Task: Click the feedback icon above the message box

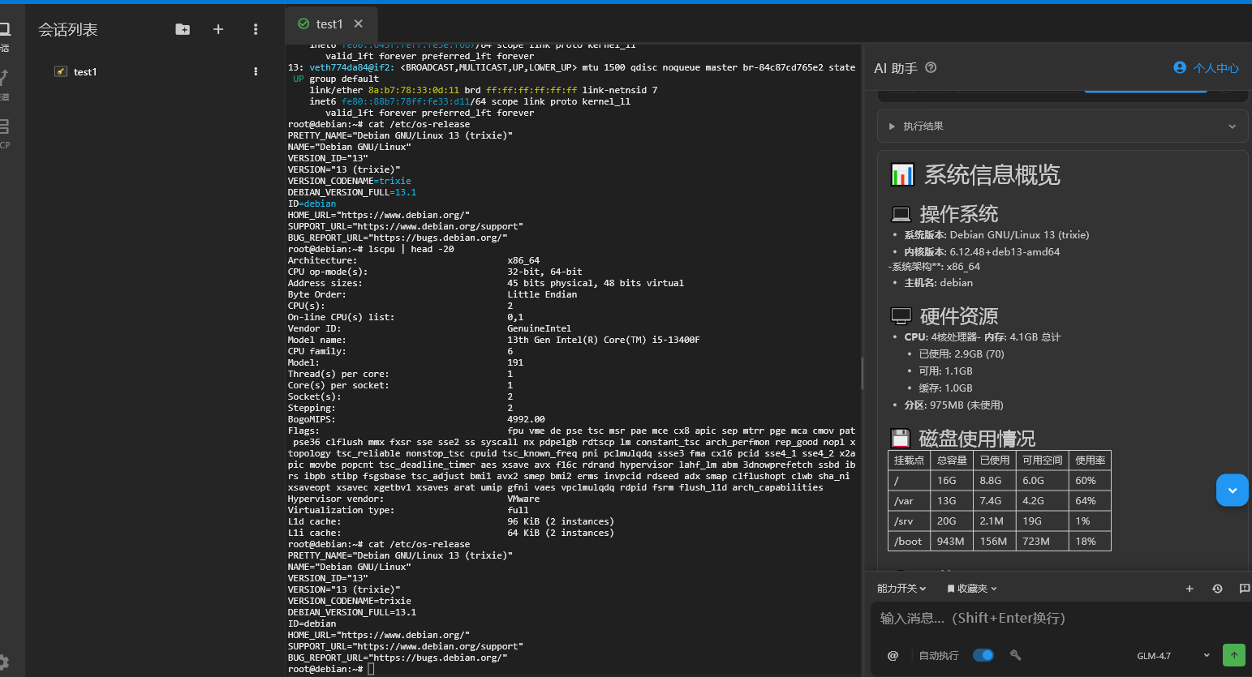Action: pyautogui.click(x=1244, y=589)
